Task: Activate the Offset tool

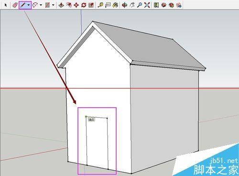Action: point(69,5)
